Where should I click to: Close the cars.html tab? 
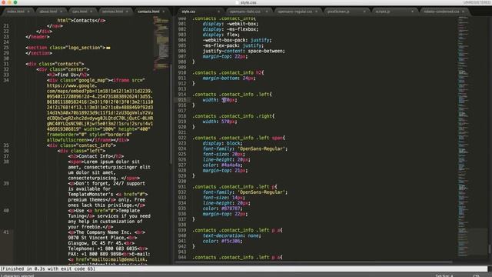click(x=91, y=12)
